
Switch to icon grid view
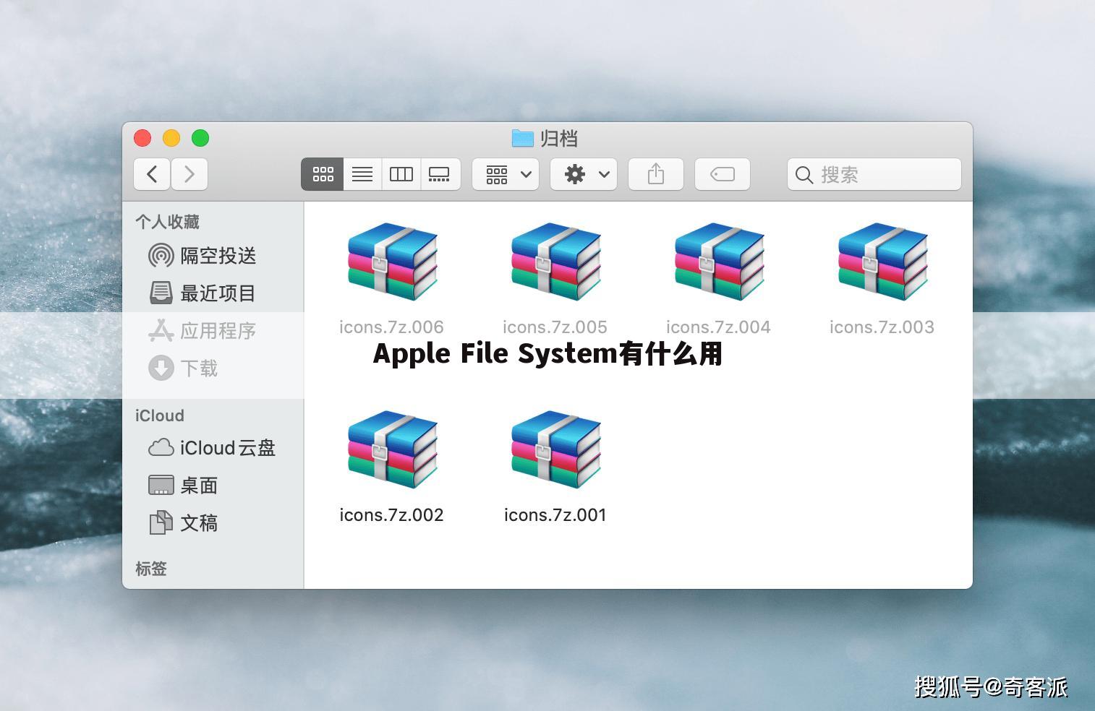(x=323, y=174)
